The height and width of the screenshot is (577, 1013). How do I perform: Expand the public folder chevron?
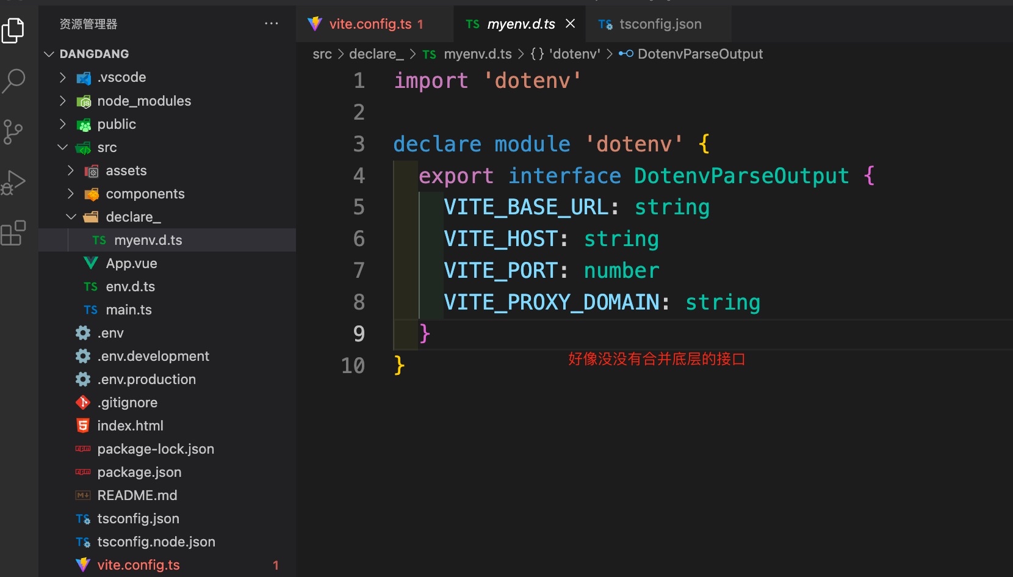62,124
